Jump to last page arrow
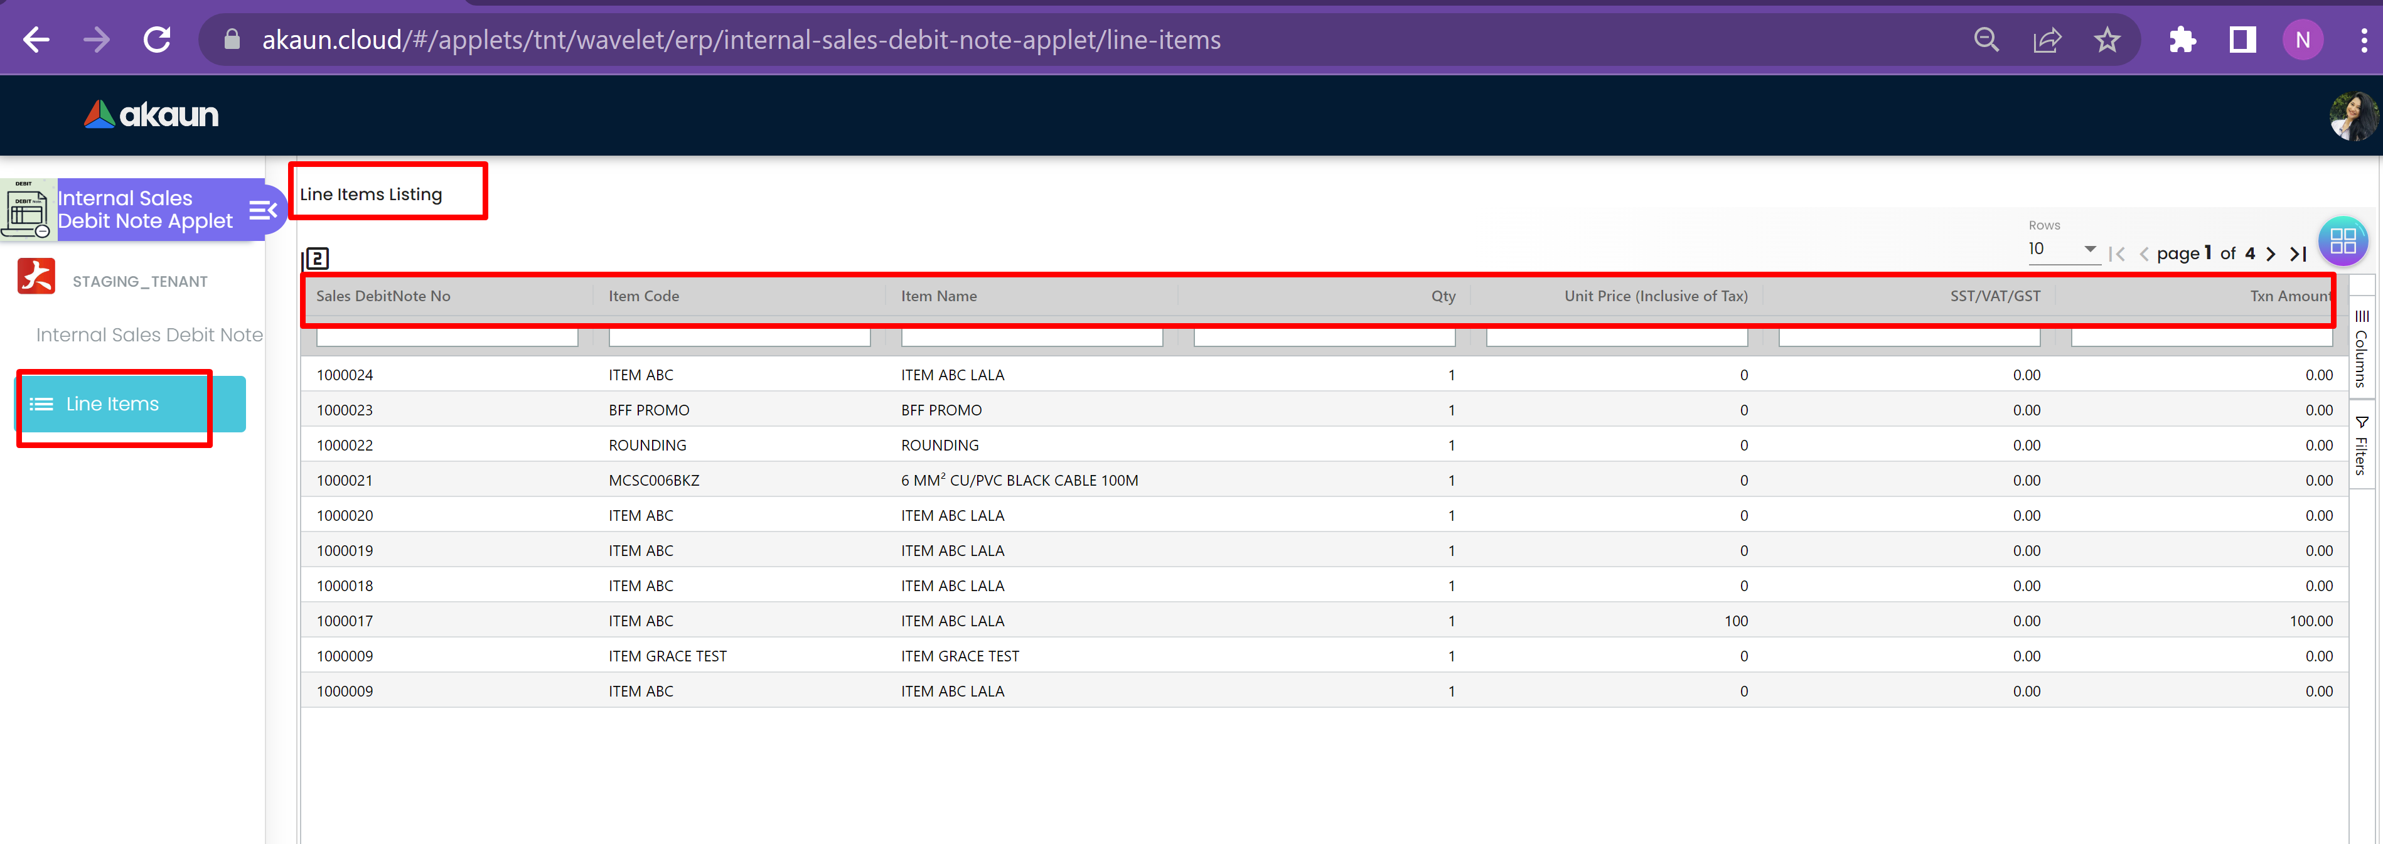This screenshot has height=844, width=2383. pyautogui.click(x=2299, y=254)
